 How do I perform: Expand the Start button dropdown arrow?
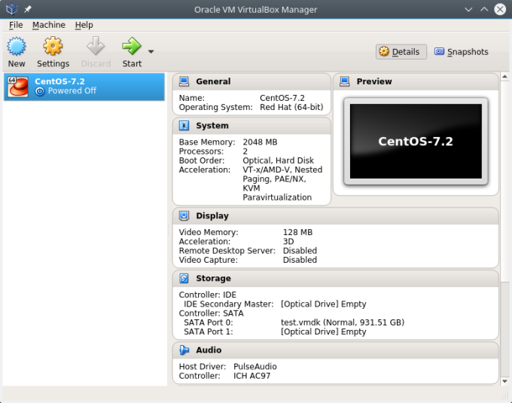(x=151, y=52)
